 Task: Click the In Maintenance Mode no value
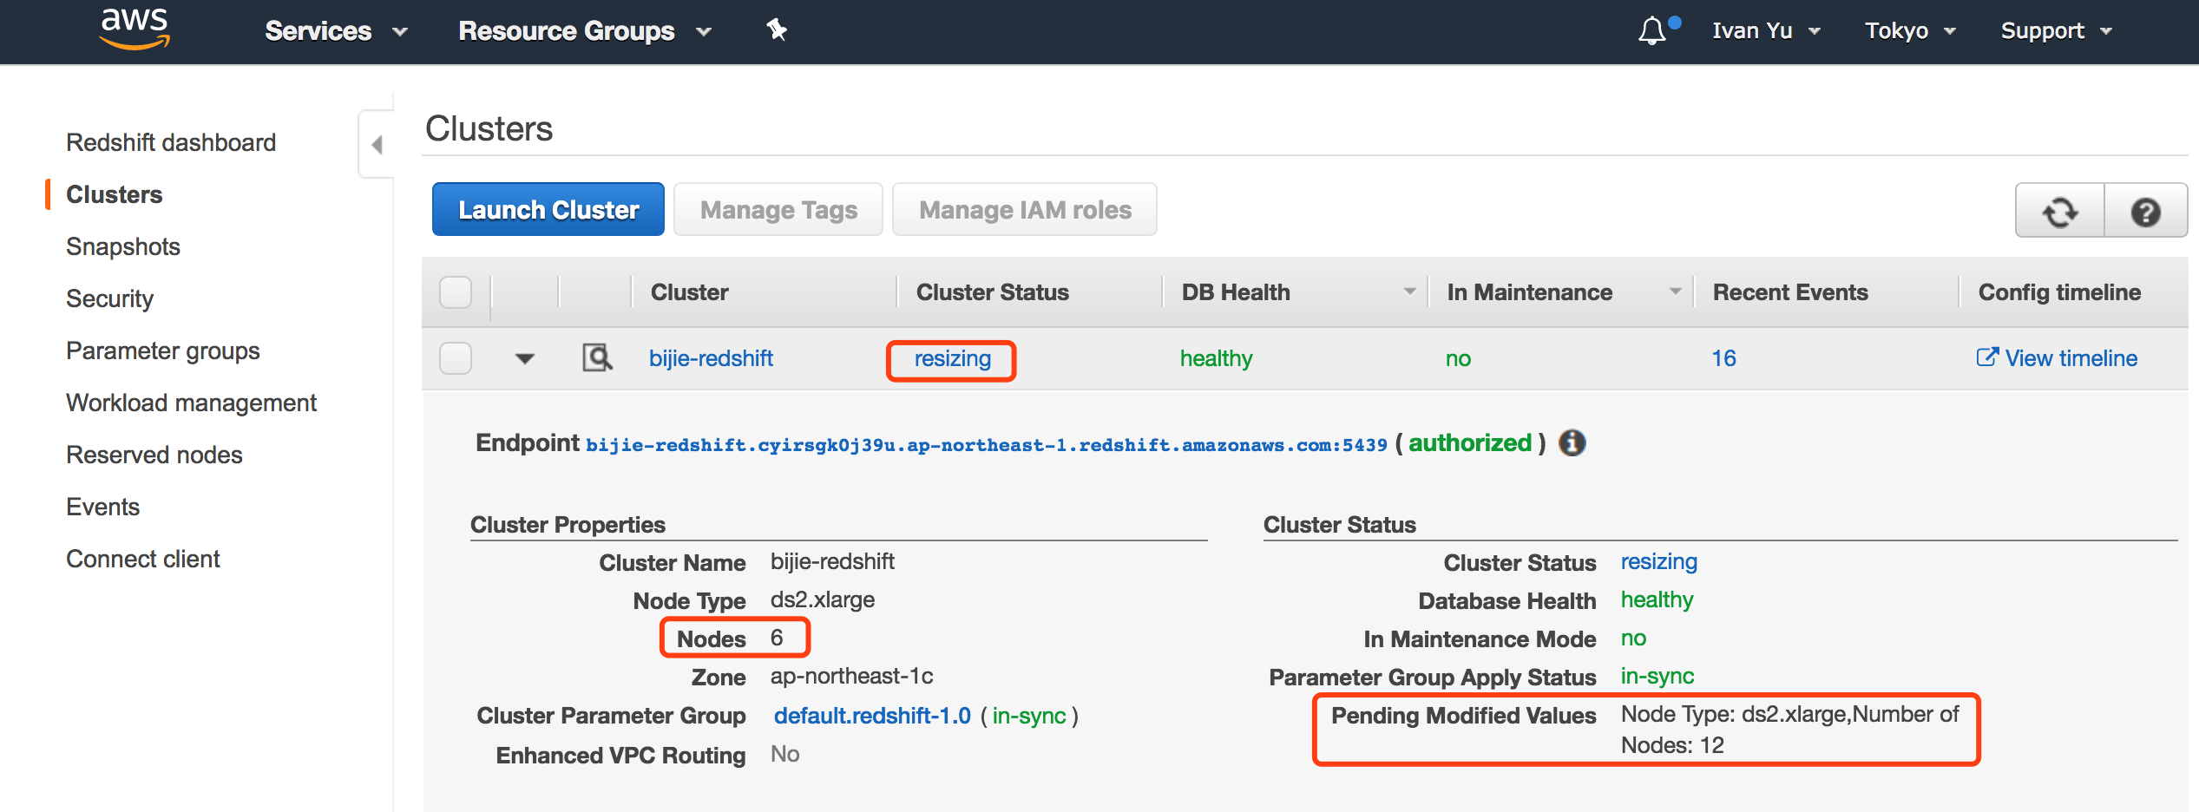click(1633, 638)
